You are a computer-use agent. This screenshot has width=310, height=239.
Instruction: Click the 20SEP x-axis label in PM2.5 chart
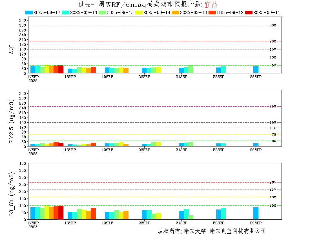click(x=144, y=150)
